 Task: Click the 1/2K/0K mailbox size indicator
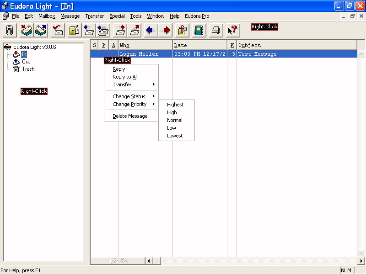click(118, 261)
